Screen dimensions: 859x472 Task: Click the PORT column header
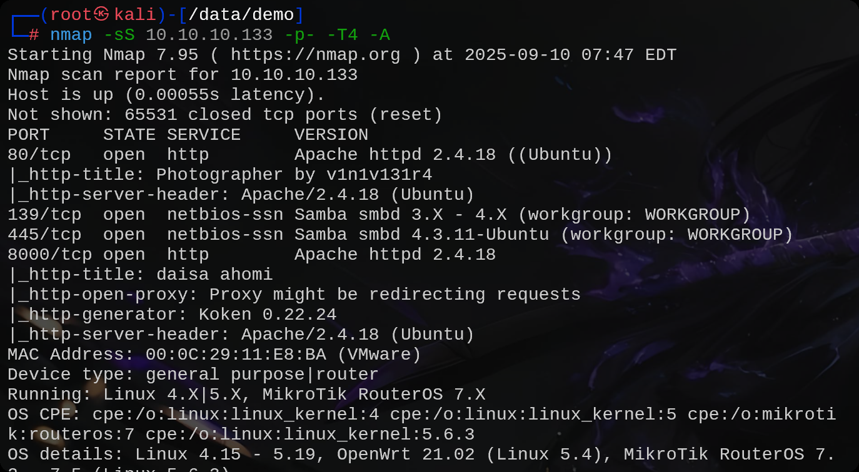coord(28,135)
